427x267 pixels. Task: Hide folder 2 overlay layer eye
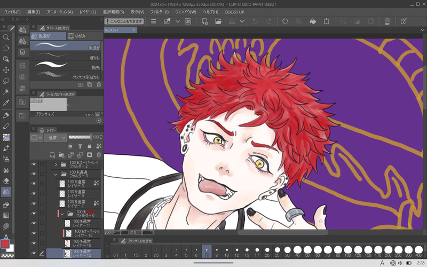(x=34, y=164)
